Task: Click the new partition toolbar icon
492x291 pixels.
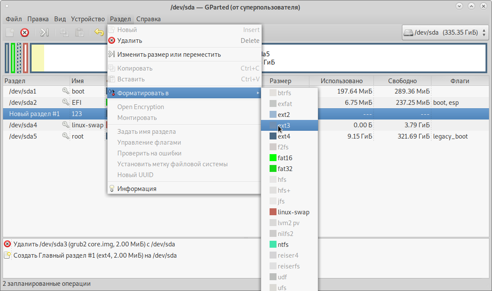Action: click(10, 32)
